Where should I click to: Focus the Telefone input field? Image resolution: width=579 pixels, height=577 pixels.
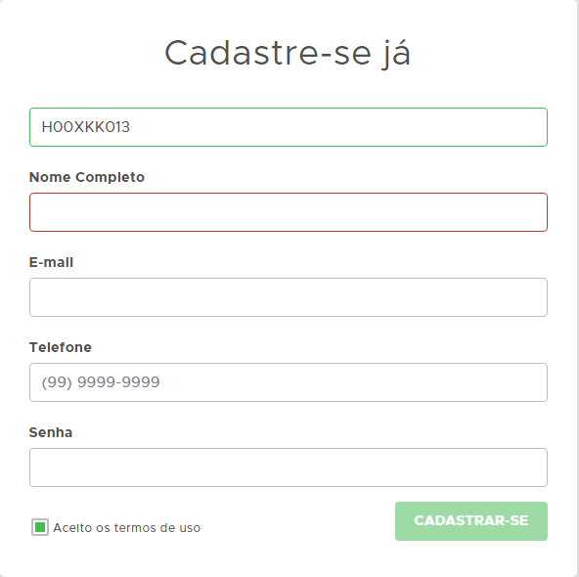coord(288,382)
